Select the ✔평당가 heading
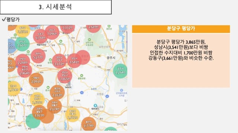Image resolution: width=238 pixels, height=133 pixels. [11, 20]
